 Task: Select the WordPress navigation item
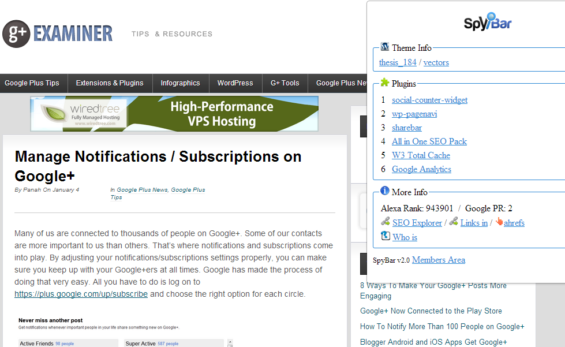pos(235,83)
